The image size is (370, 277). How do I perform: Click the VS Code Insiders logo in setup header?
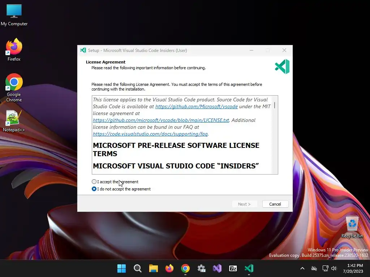[282, 66]
